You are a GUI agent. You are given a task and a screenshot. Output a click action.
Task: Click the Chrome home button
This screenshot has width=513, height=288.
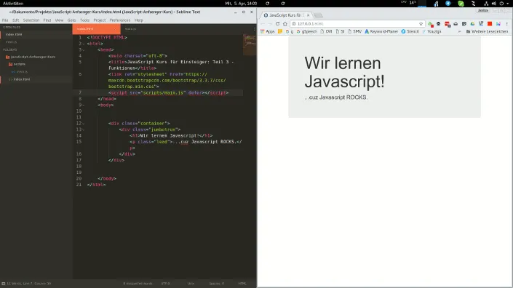click(285, 24)
